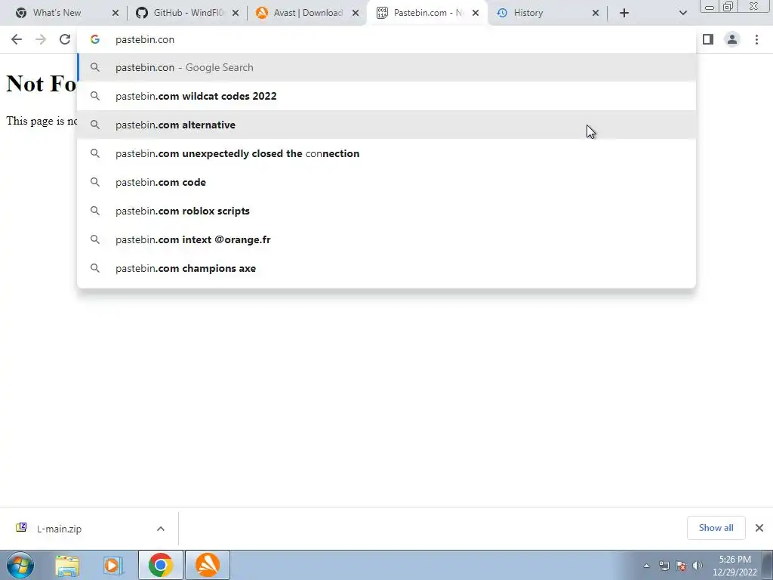The image size is (773, 580).
Task: Open the clock showing 5:26 PM
Action: pyautogui.click(x=735, y=566)
